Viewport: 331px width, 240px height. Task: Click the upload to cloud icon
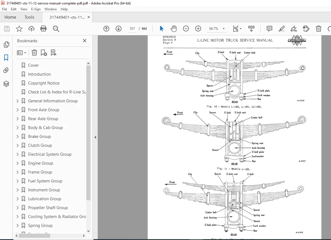[x=31, y=29]
